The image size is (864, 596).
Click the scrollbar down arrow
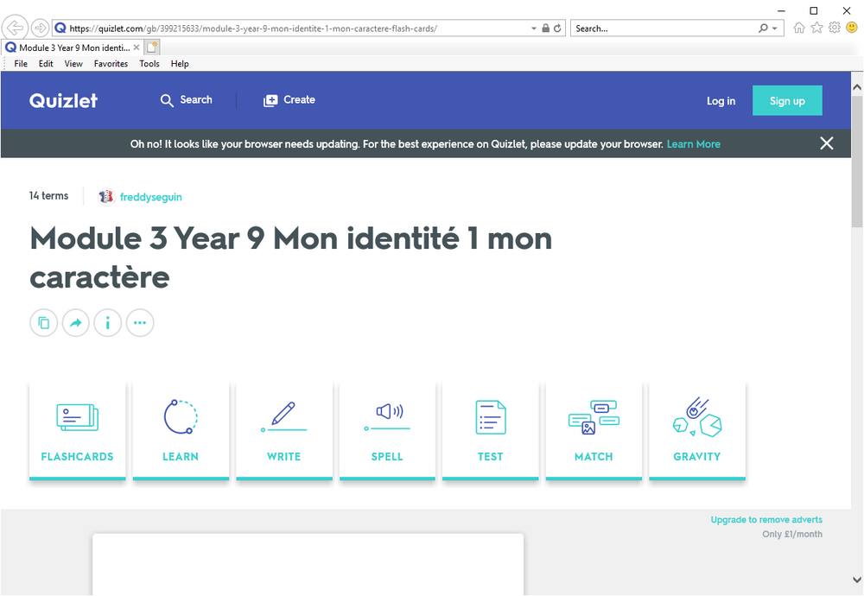coord(857,580)
